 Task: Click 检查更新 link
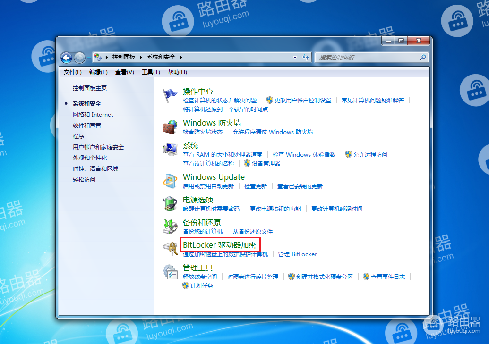[256, 186]
